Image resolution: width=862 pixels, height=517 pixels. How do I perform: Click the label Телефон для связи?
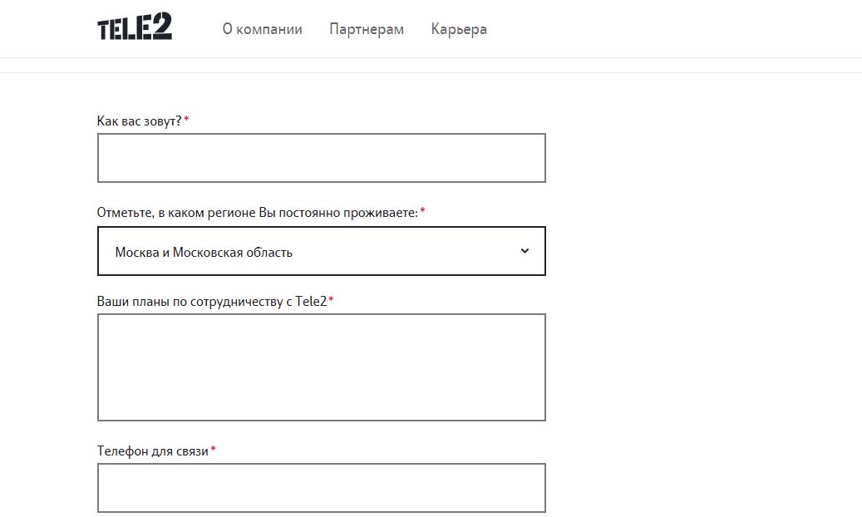point(153,451)
